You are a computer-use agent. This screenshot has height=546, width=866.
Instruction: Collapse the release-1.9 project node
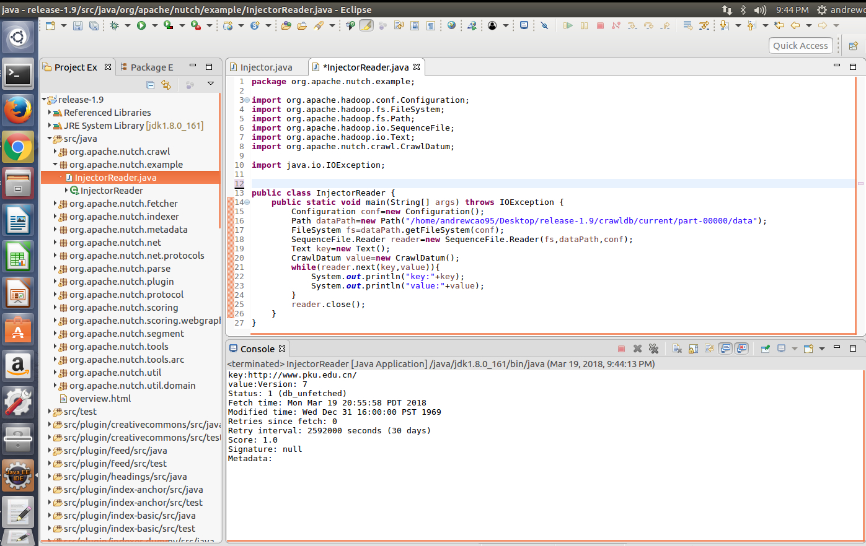coord(44,100)
